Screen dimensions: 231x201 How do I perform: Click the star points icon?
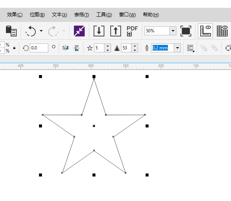pyautogui.click(x=90, y=48)
